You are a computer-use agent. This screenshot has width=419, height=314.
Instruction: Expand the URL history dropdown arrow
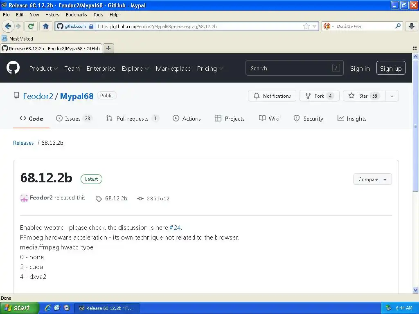coord(315,26)
